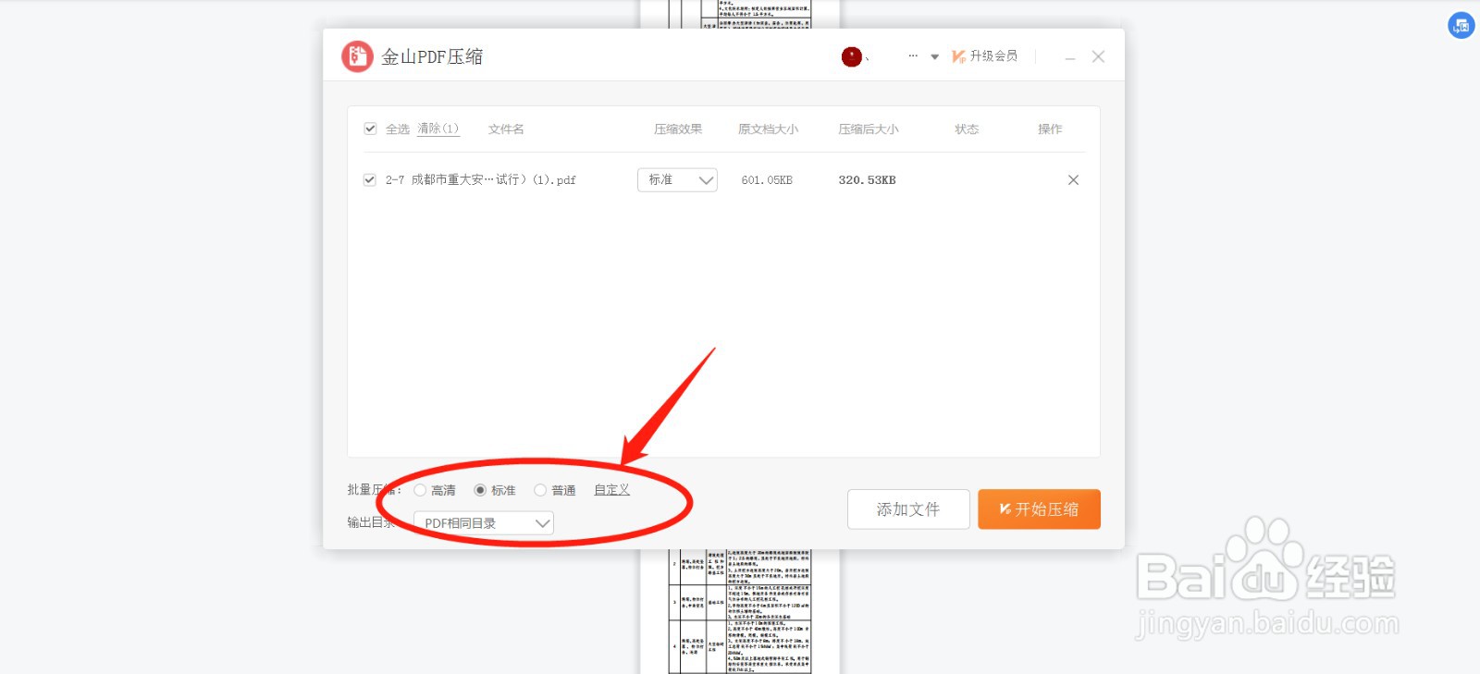Click the 开始压缩 start compress button
The width and height of the screenshot is (1480, 674).
1039,509
